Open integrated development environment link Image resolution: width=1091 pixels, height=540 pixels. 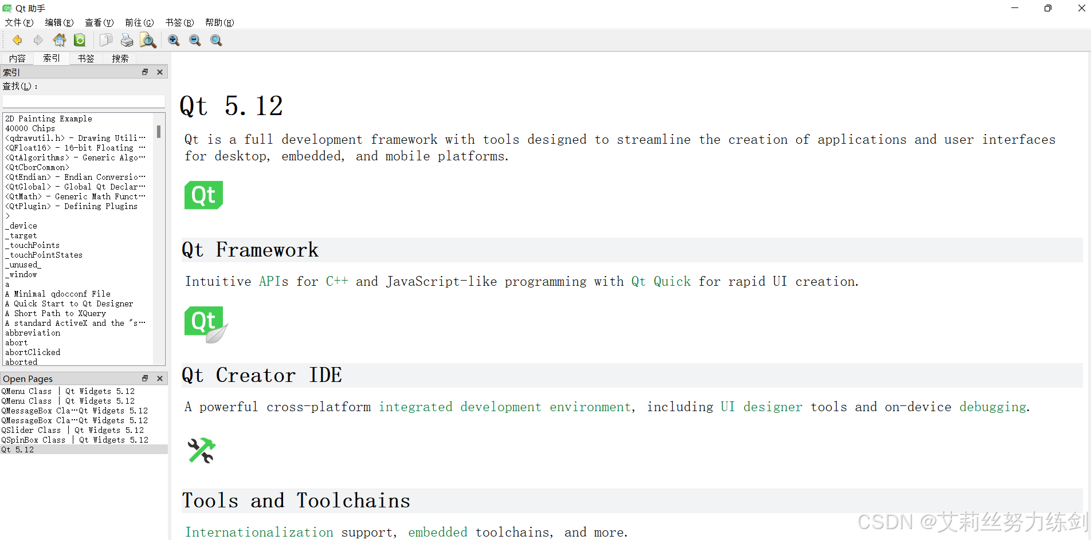[x=505, y=407]
